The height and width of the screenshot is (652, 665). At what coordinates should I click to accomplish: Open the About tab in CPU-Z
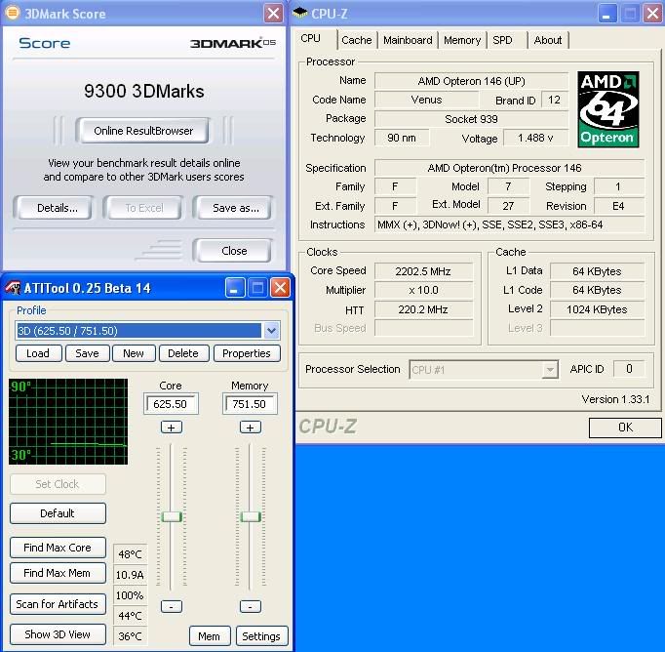[x=548, y=40]
